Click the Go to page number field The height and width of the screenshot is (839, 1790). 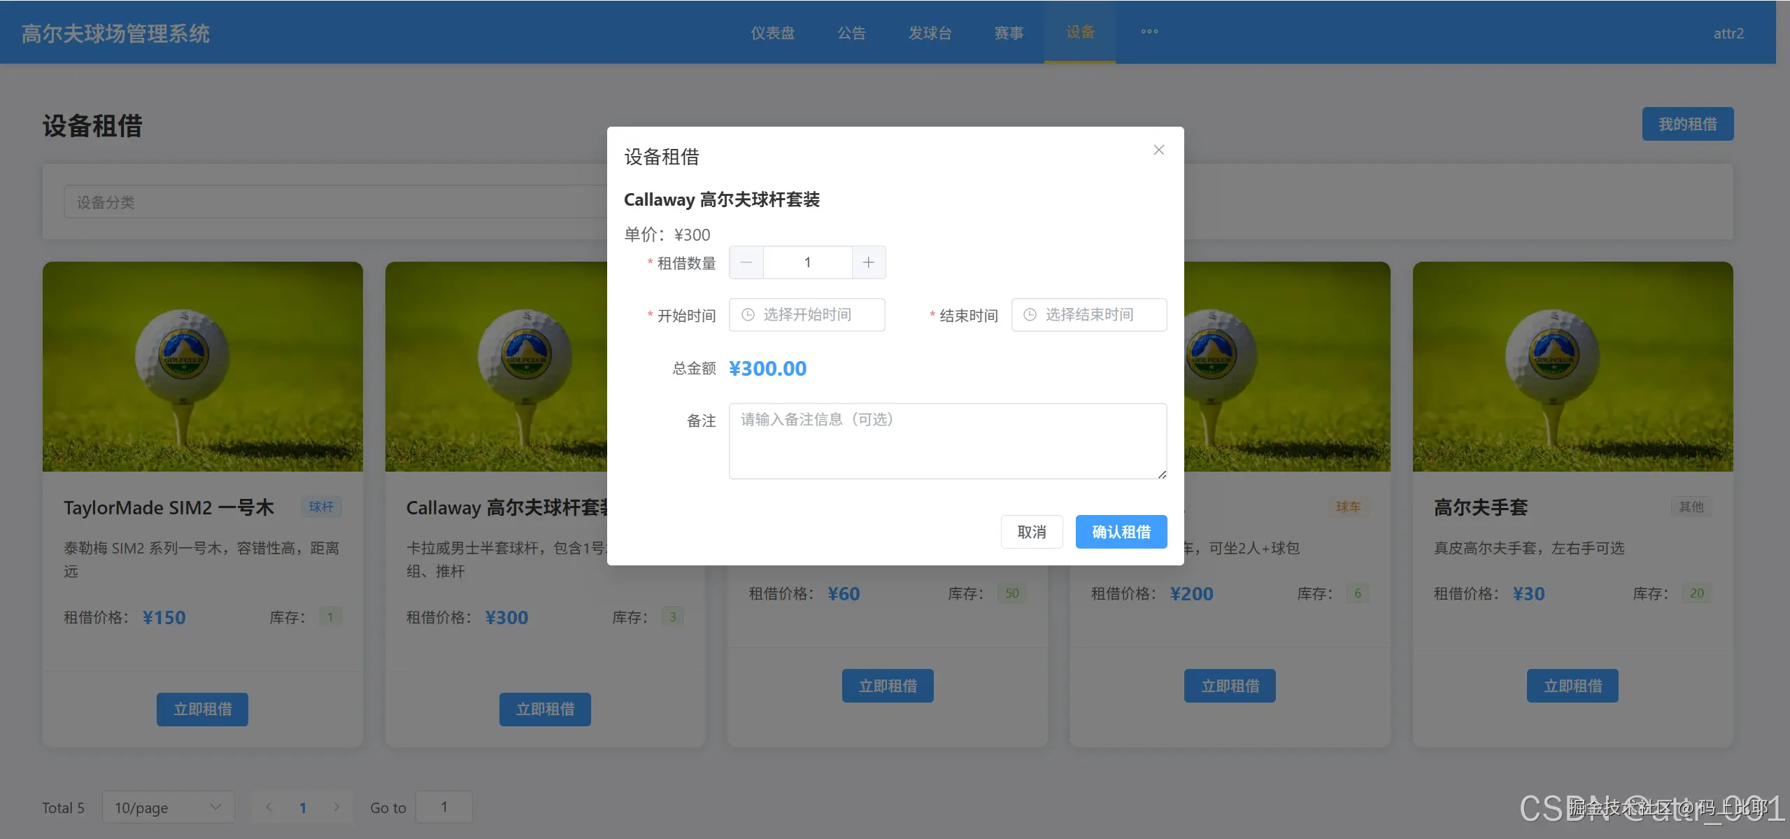444,808
